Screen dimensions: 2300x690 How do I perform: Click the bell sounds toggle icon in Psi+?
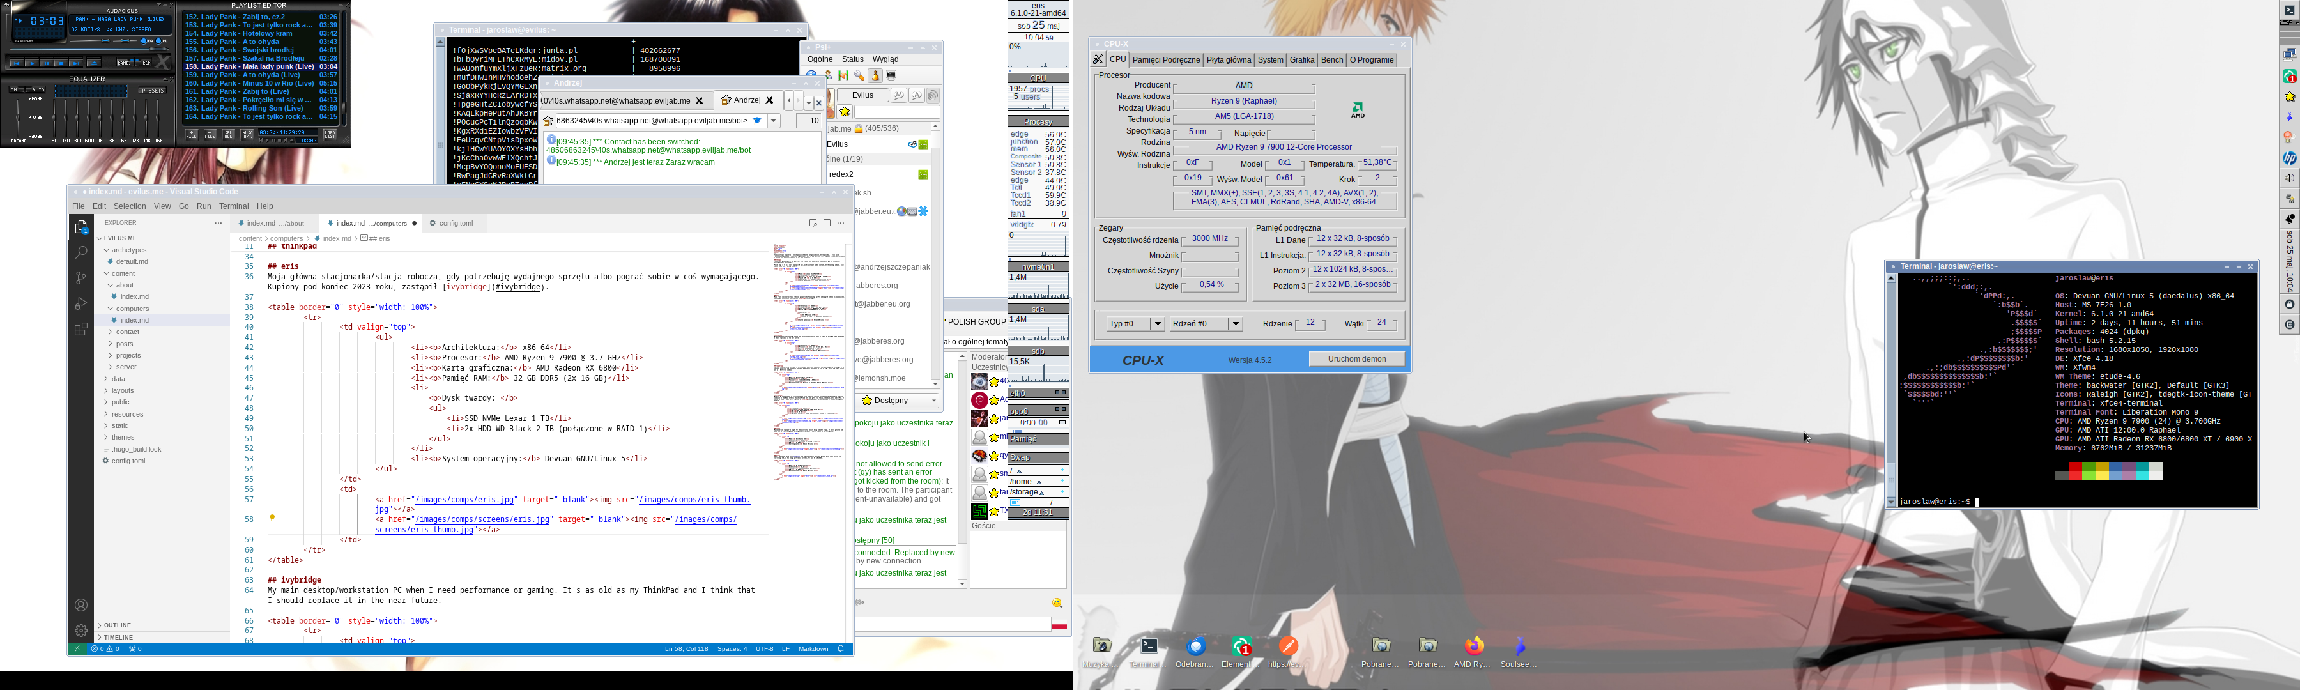875,76
